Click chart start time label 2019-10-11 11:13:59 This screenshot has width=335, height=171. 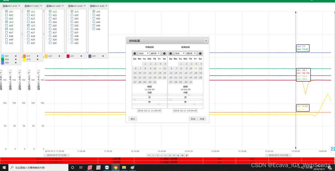(x=56, y=155)
